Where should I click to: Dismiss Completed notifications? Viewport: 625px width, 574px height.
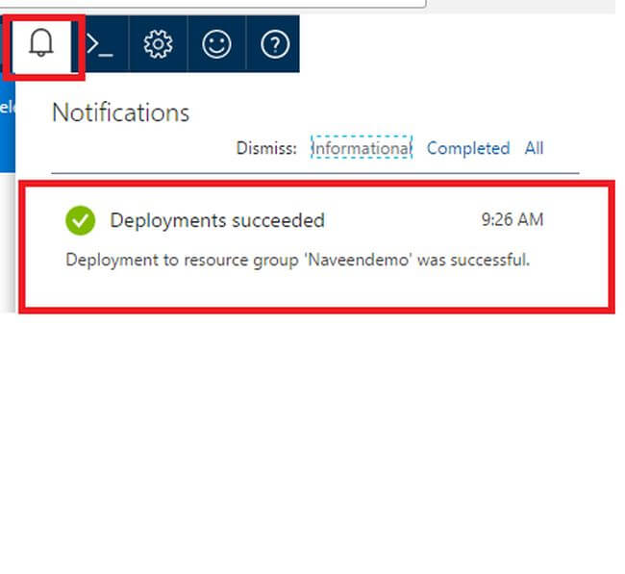[467, 148]
